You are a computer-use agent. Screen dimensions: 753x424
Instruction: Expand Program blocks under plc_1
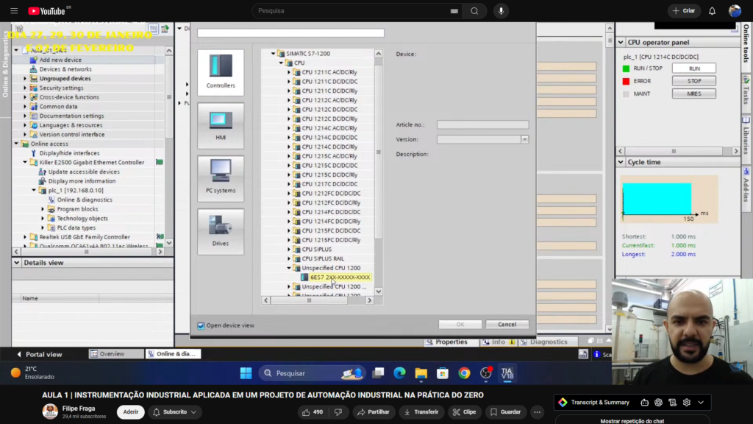(x=43, y=209)
